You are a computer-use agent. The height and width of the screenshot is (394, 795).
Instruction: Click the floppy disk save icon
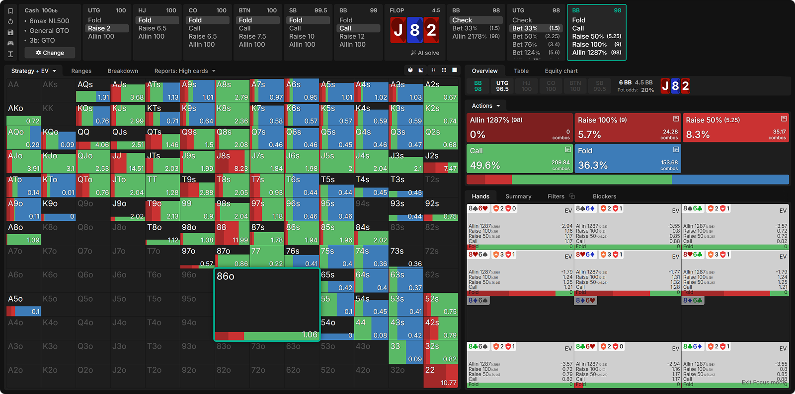[10, 32]
